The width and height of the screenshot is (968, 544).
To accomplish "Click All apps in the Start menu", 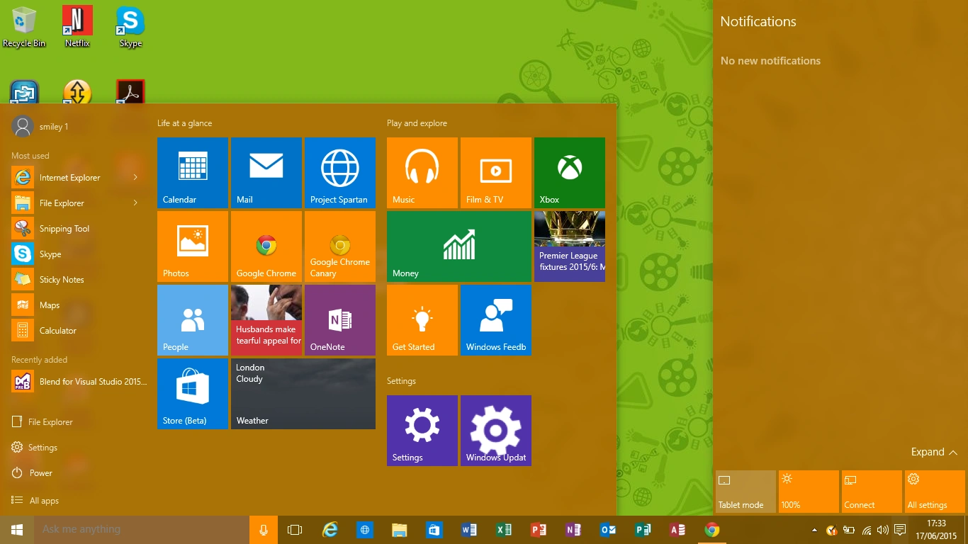I will [x=35, y=501].
